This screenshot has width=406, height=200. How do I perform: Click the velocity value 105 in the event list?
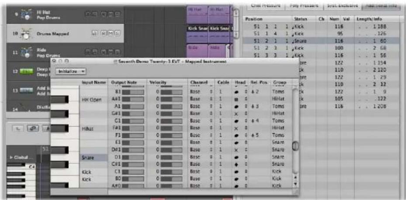coord(339,98)
